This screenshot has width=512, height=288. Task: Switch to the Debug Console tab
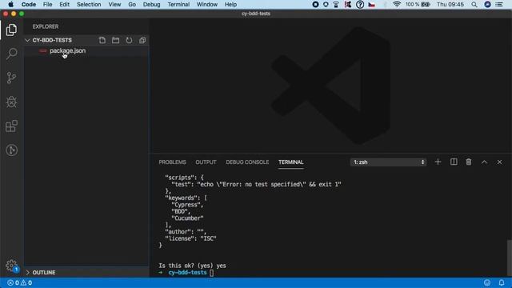247,162
